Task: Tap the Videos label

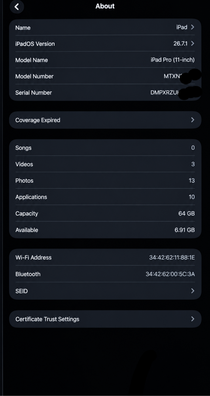Action: [24, 164]
